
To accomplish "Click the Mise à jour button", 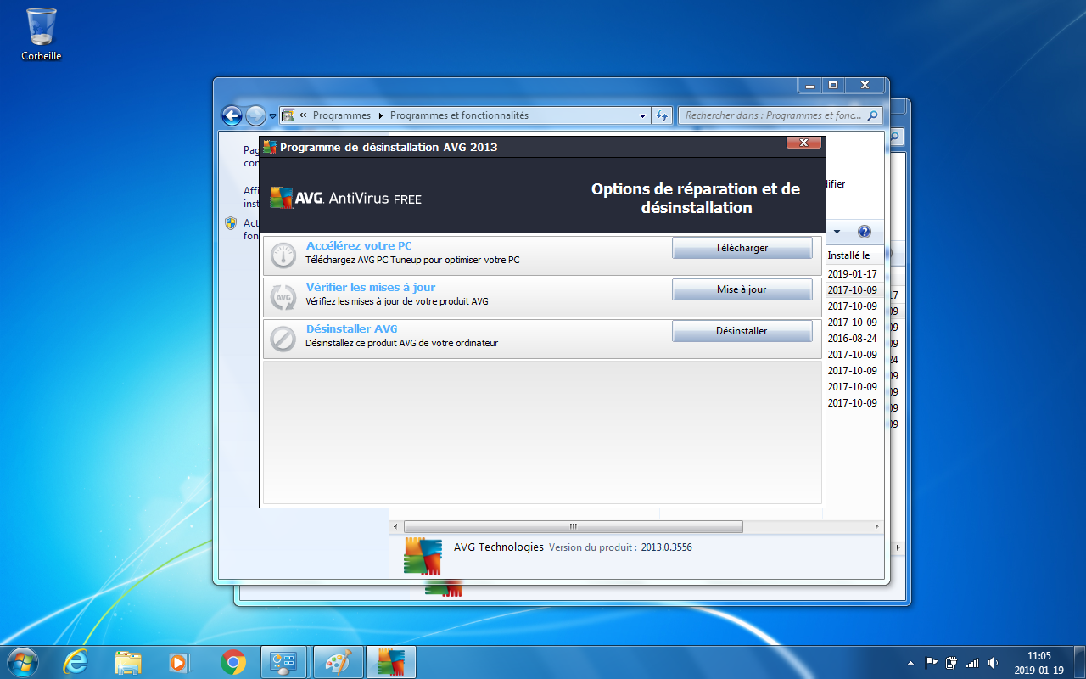I will click(x=742, y=289).
